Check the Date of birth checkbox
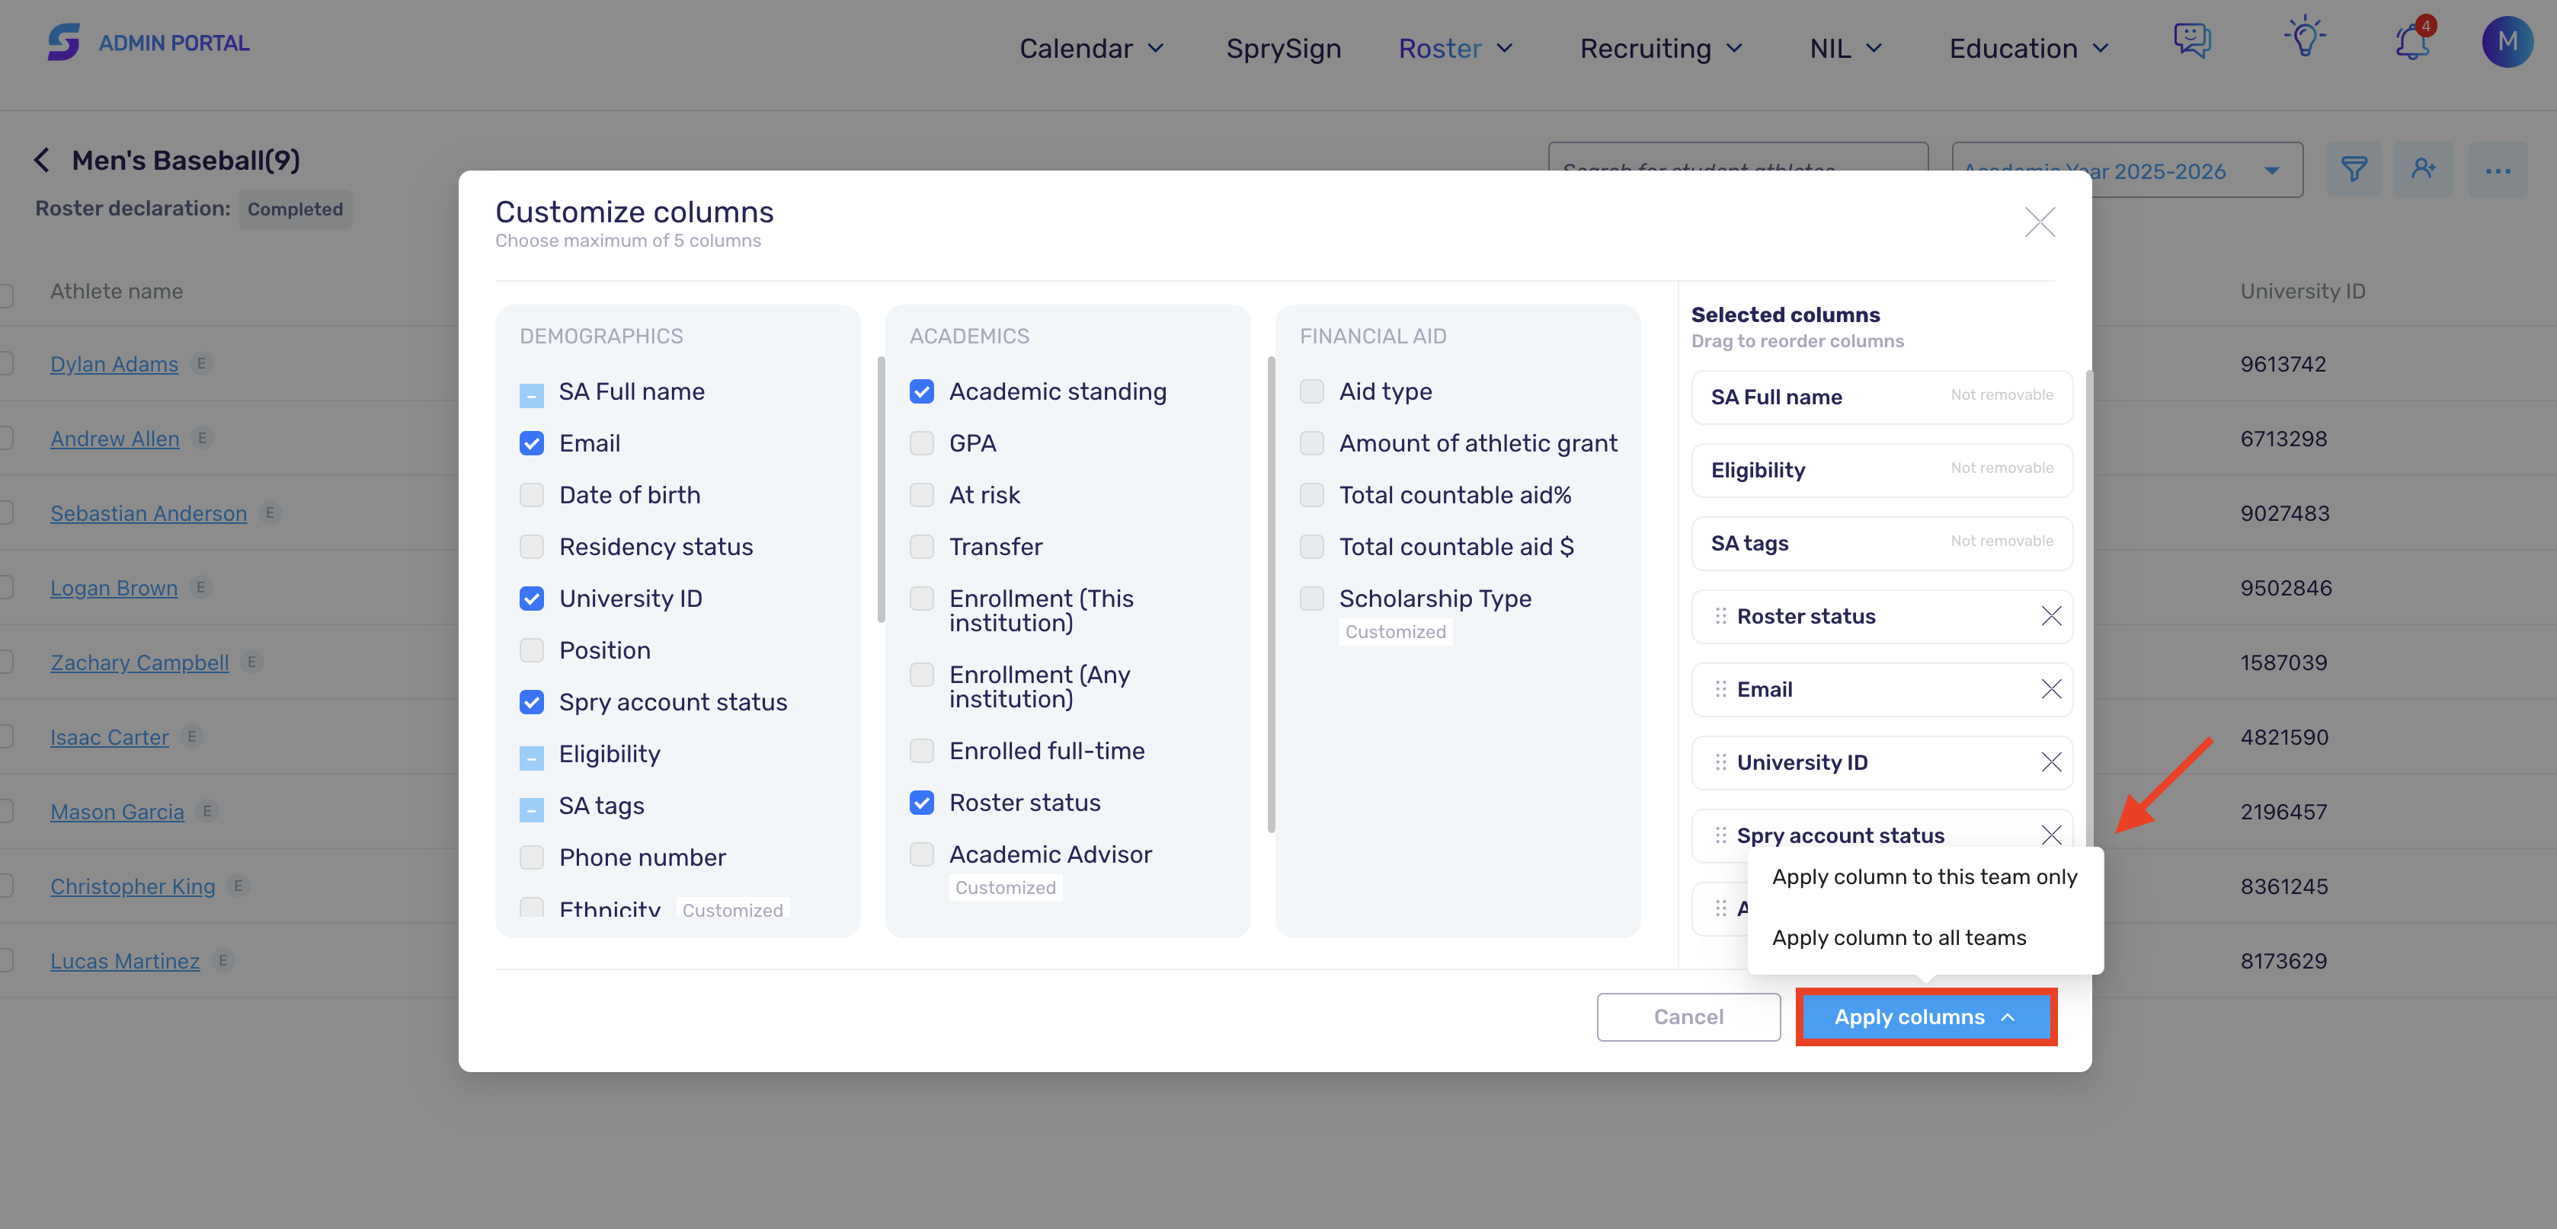 tap(532, 495)
